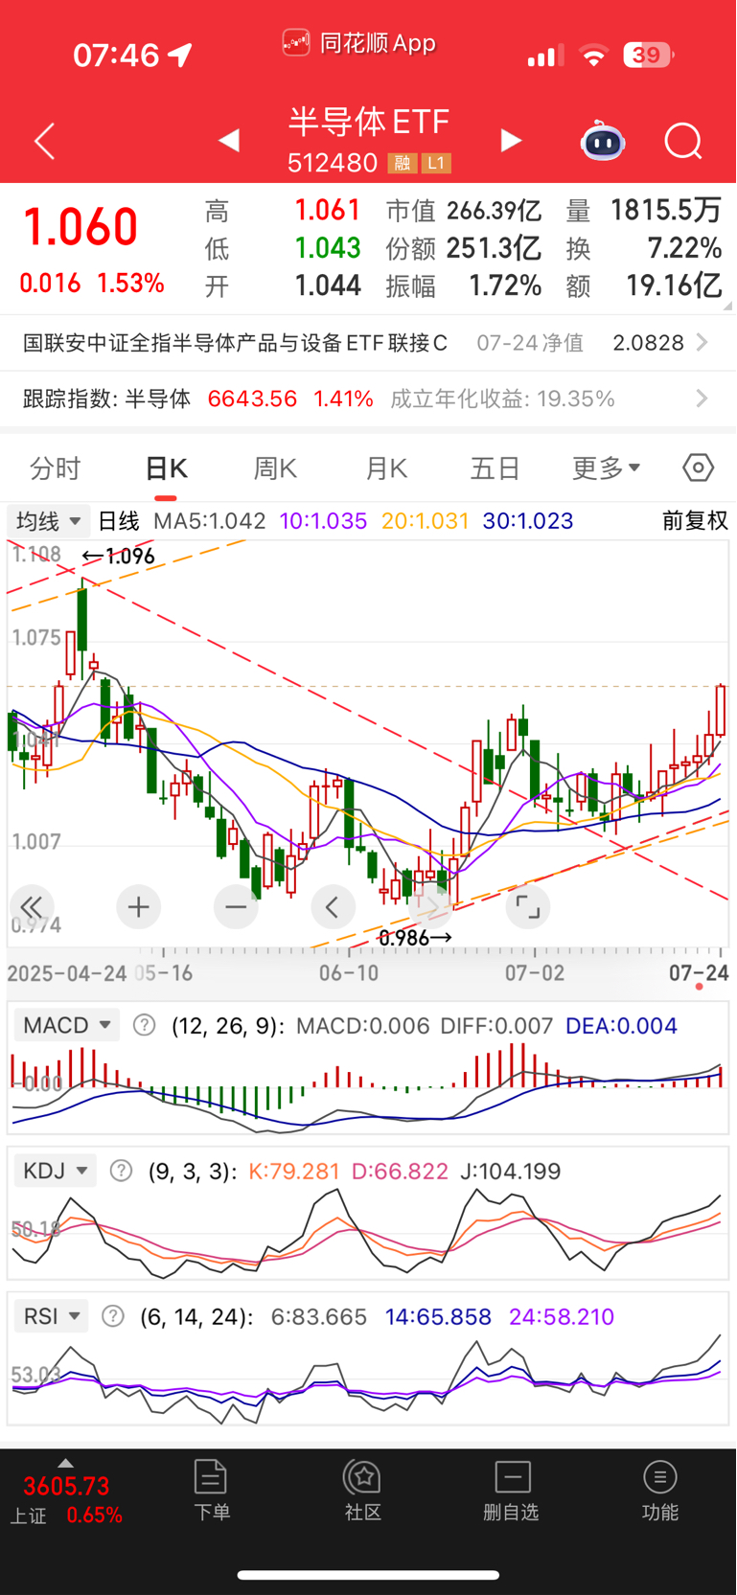
Task: Tap the 07-24 date marker
Action: (699, 973)
